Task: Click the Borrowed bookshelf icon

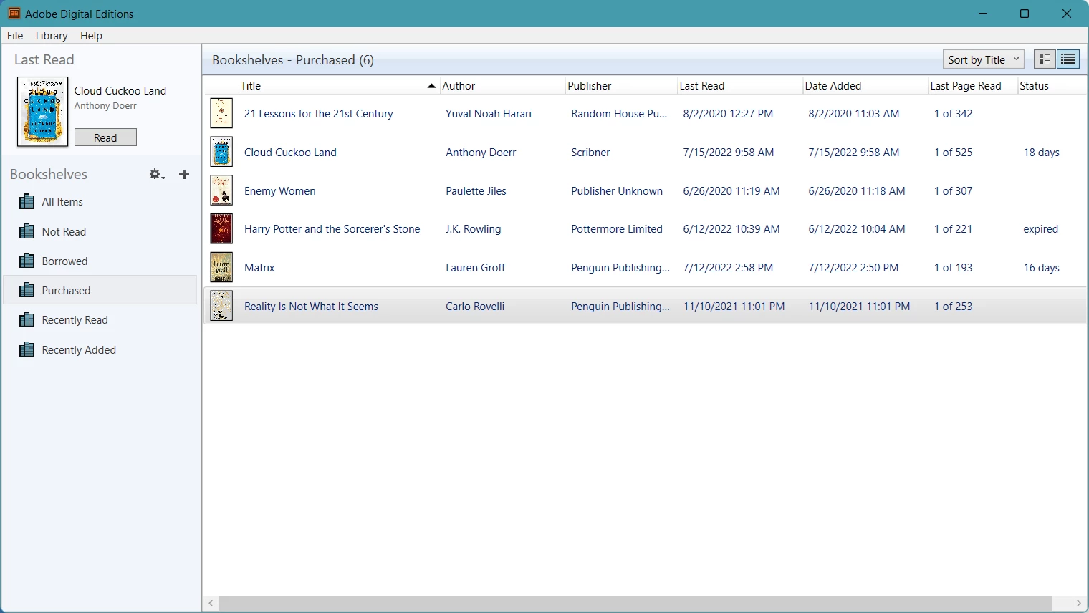Action: 27,261
